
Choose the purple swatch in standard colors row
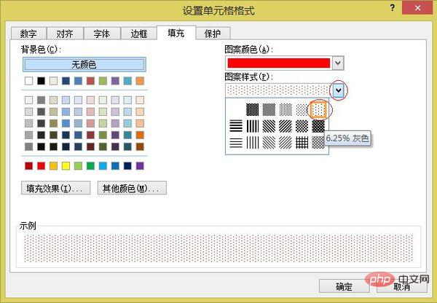tap(140, 166)
